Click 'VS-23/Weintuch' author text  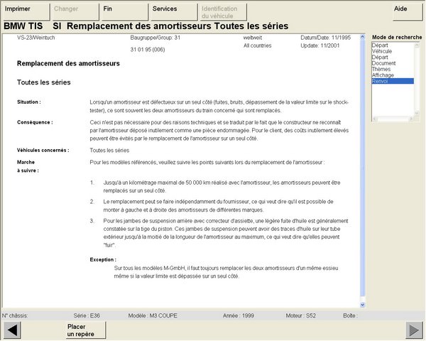[x=36, y=38]
